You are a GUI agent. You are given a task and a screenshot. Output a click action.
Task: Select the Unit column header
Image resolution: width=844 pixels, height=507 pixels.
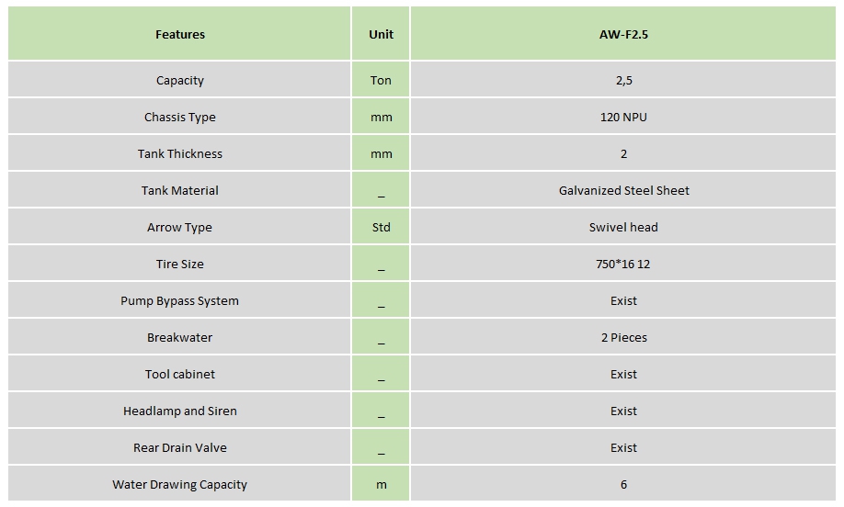click(x=382, y=34)
